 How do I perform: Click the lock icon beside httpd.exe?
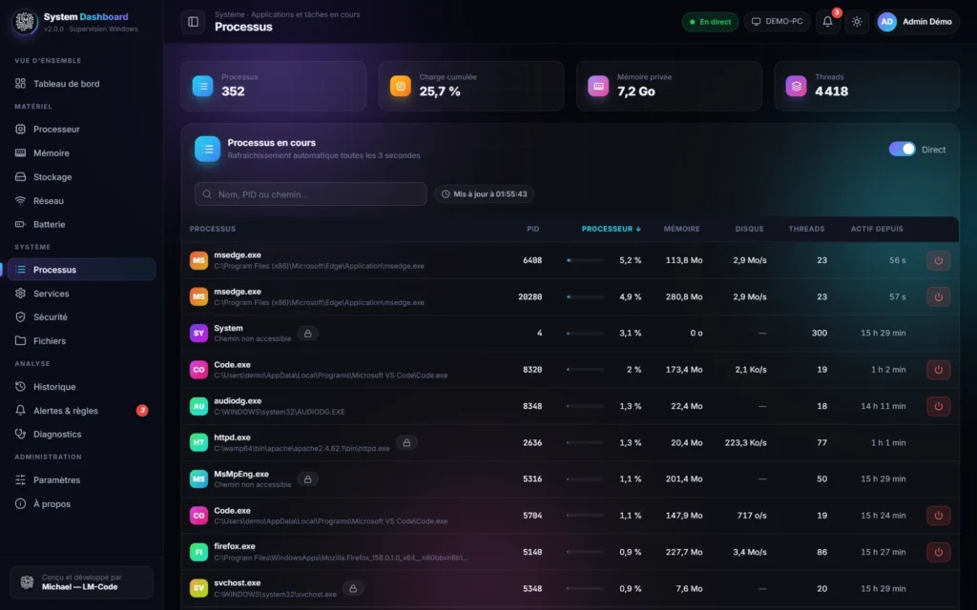pos(406,442)
